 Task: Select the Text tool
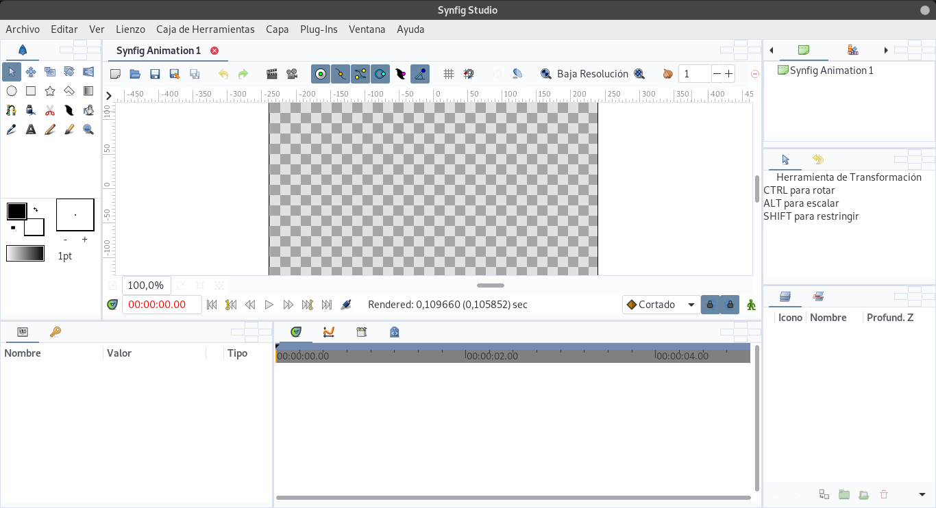(31, 129)
